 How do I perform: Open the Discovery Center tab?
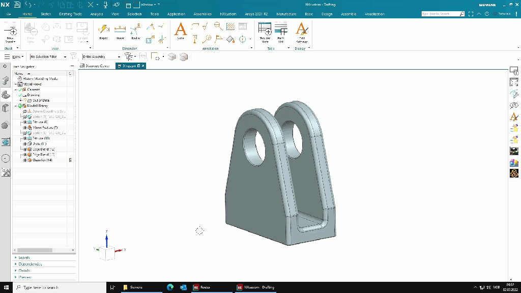point(97,66)
